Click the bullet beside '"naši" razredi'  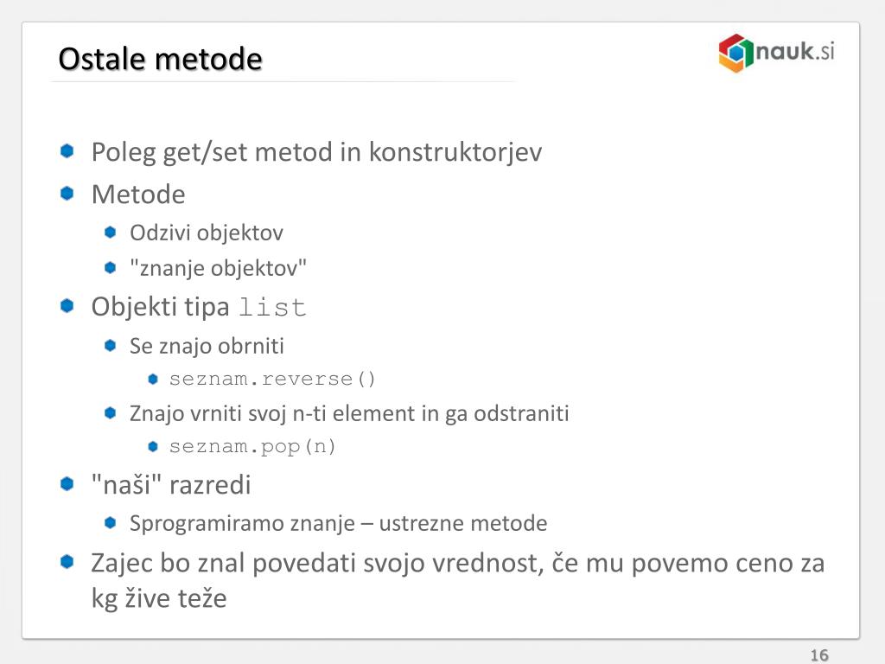(x=67, y=484)
